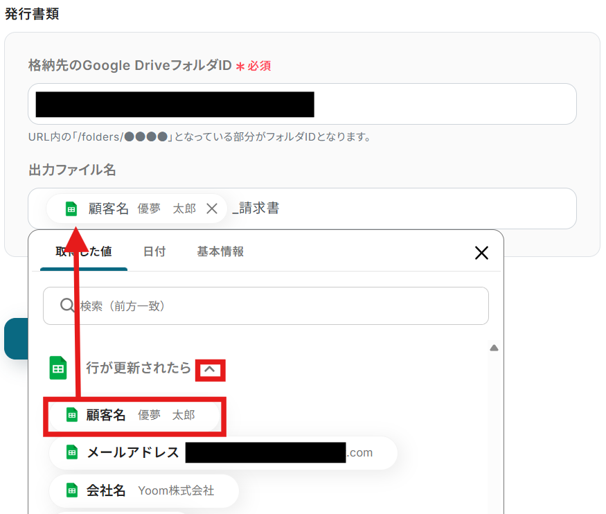Click the search magnifier icon
606x514 pixels.
(x=67, y=305)
